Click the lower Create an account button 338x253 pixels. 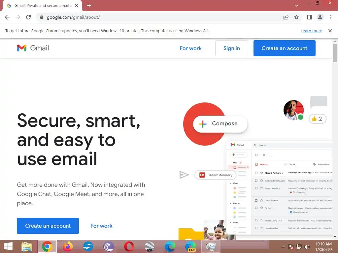point(48,226)
